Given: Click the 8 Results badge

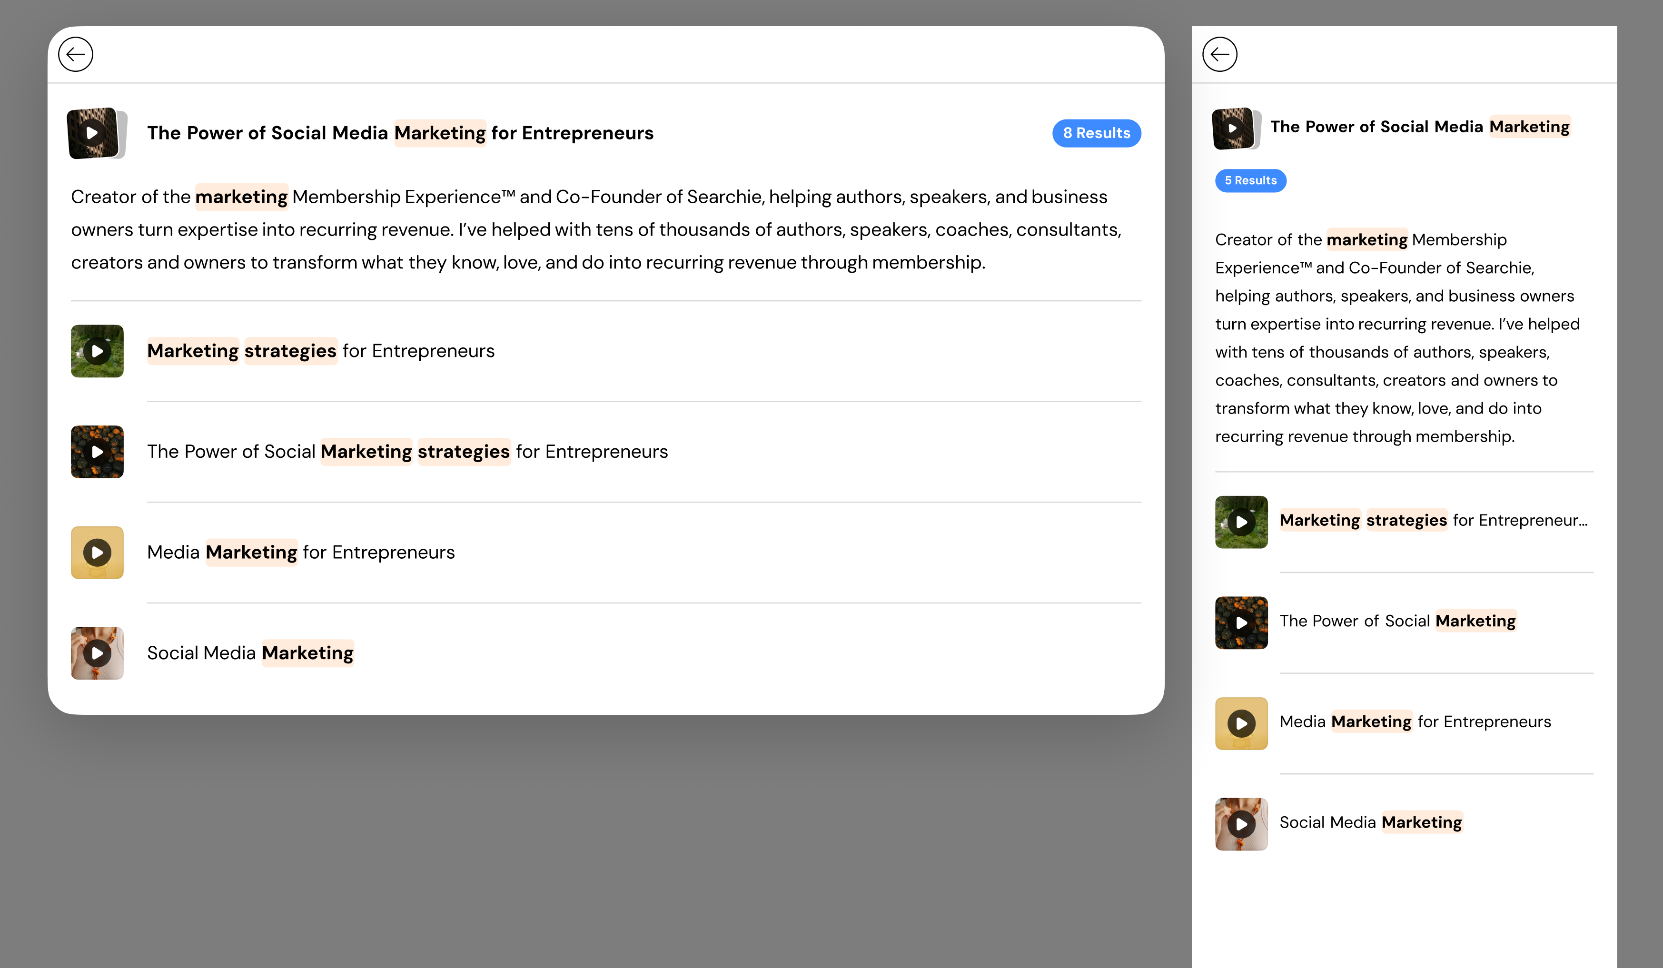Looking at the screenshot, I should (1096, 133).
